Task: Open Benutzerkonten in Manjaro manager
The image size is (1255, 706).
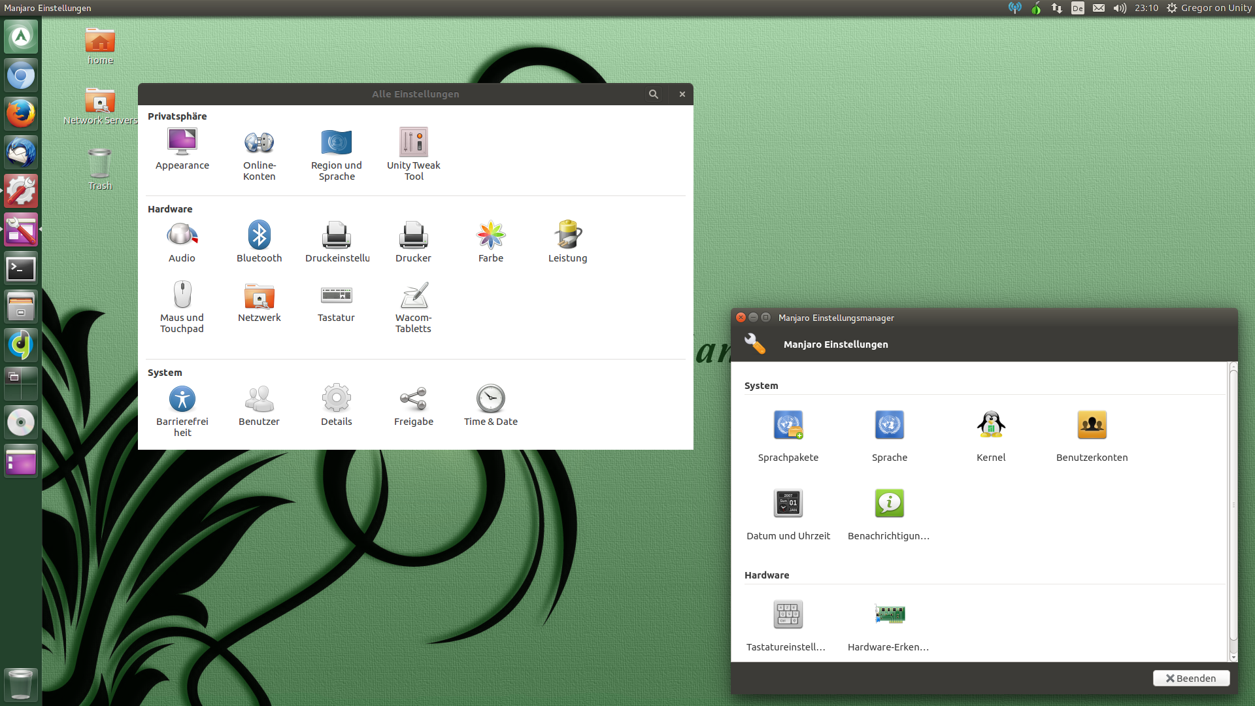Action: (1092, 435)
